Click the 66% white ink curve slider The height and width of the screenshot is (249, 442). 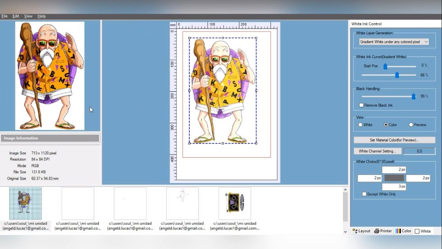click(x=397, y=75)
